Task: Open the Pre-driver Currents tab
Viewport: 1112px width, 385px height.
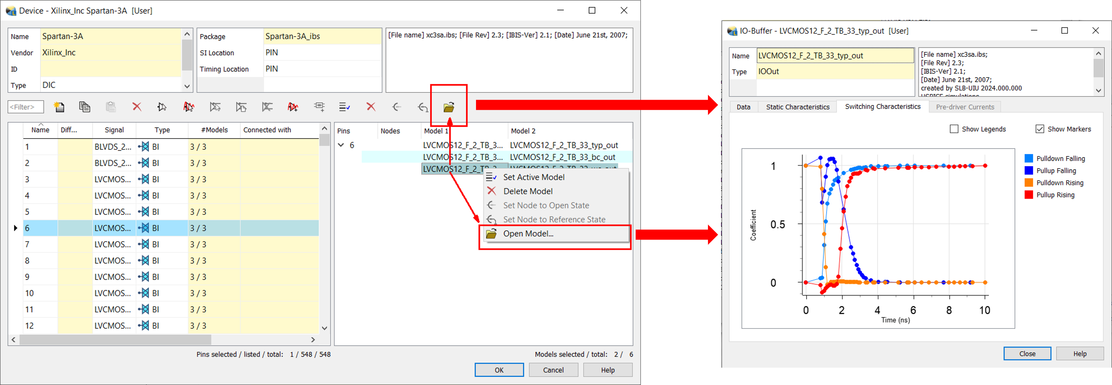Action: click(964, 107)
